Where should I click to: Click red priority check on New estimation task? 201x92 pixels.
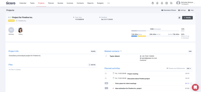(x=113, y=88)
